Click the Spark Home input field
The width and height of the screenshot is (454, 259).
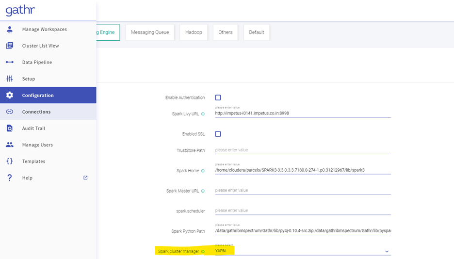(x=303, y=170)
